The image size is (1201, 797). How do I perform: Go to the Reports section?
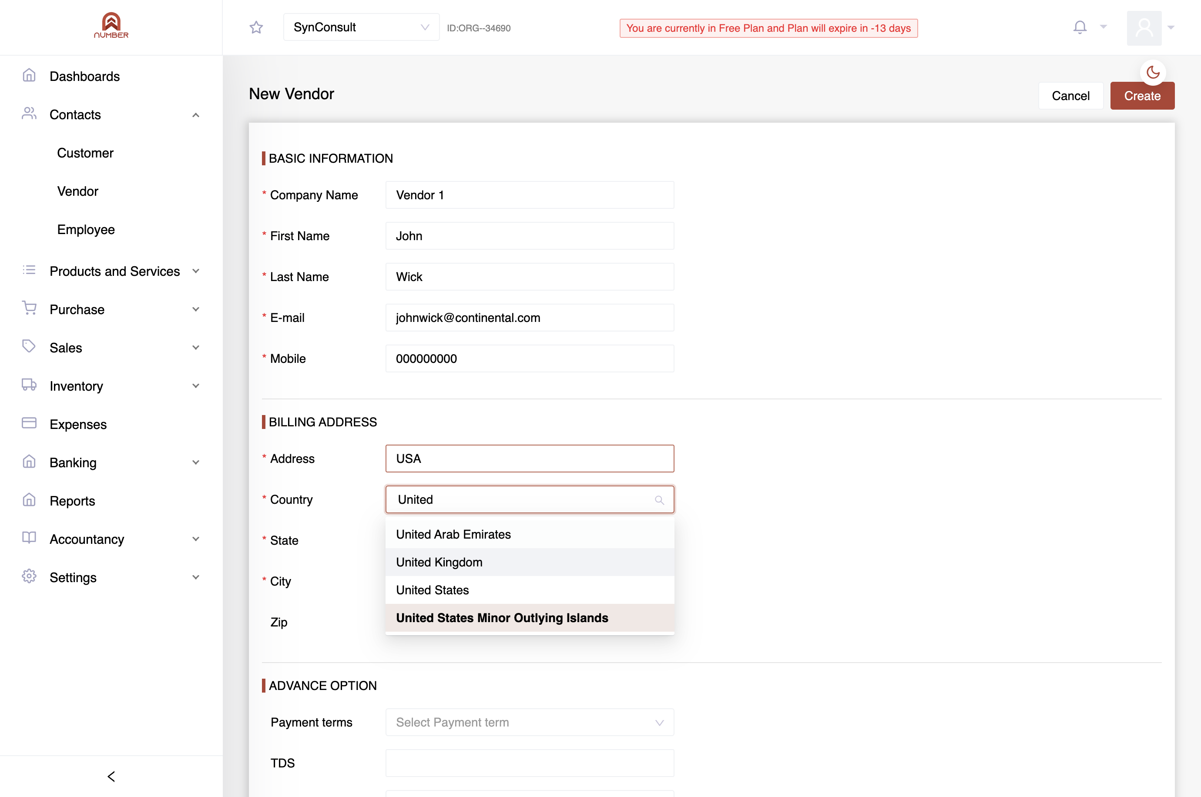pyautogui.click(x=72, y=501)
